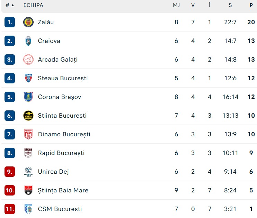The height and width of the screenshot is (218, 257).
Task: Open the Dinamo București team name link
Action: click(x=64, y=134)
